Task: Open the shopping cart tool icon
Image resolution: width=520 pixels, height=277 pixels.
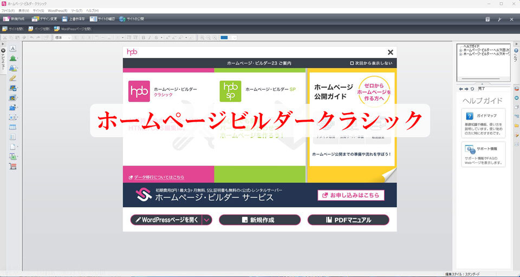Action: click(12, 166)
